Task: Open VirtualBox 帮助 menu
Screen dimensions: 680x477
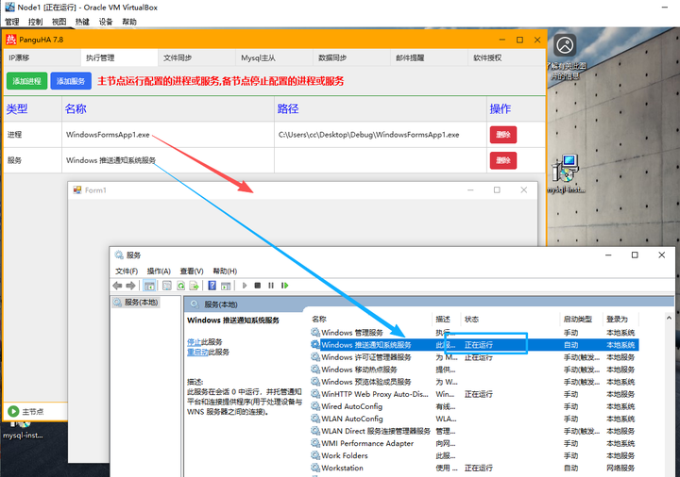Action: point(129,22)
